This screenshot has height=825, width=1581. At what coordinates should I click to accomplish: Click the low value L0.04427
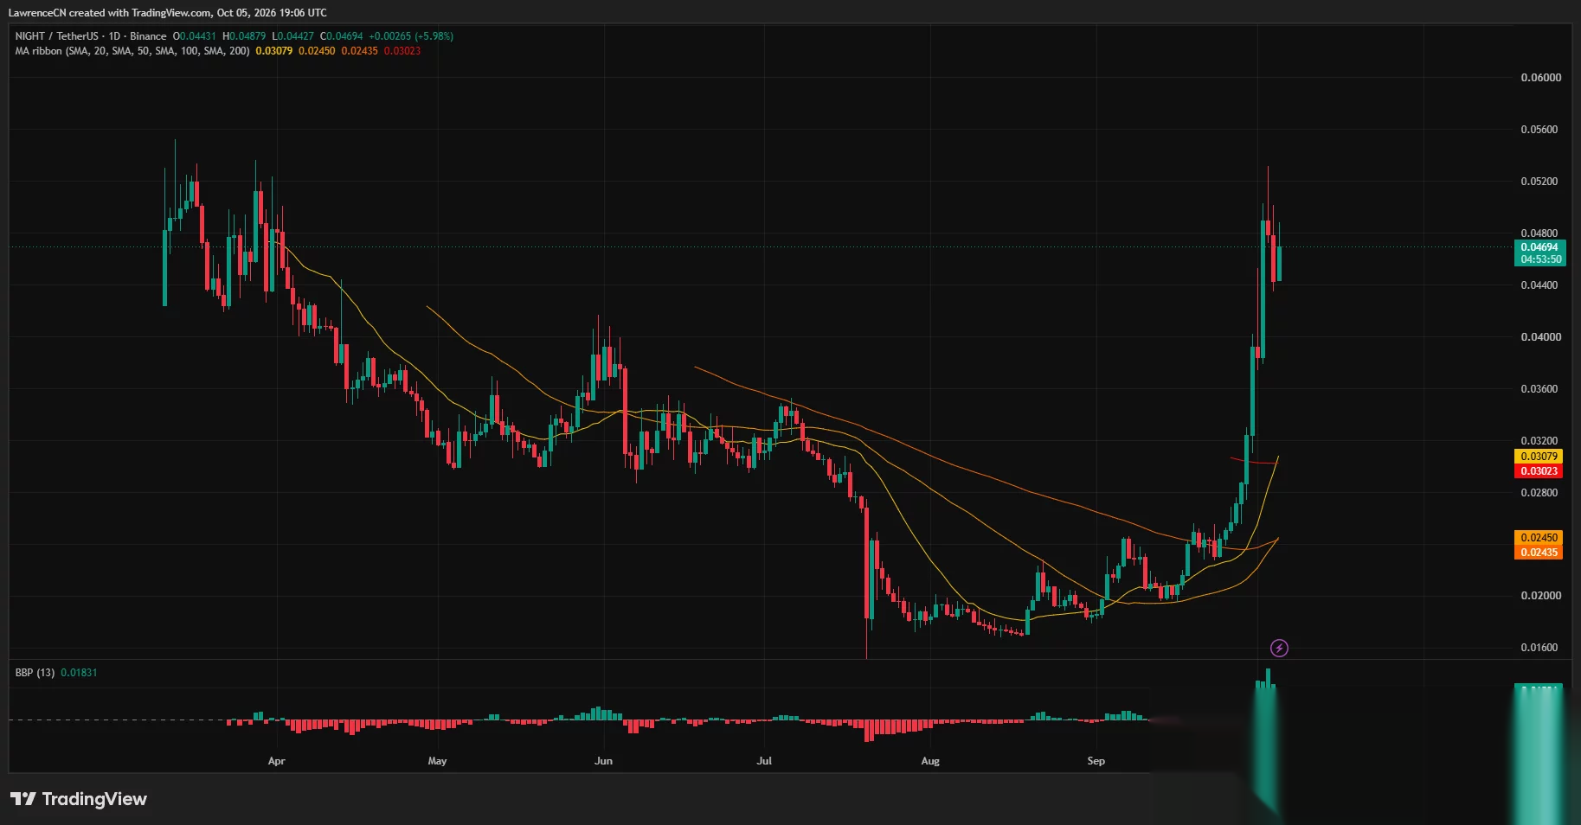(x=293, y=36)
